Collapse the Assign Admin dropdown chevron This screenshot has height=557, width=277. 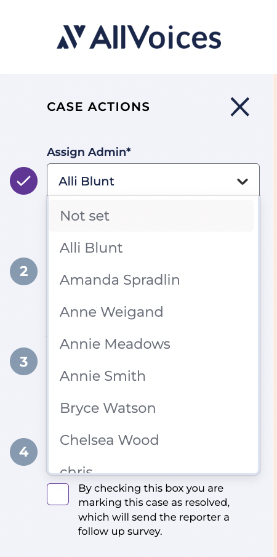pos(243,182)
